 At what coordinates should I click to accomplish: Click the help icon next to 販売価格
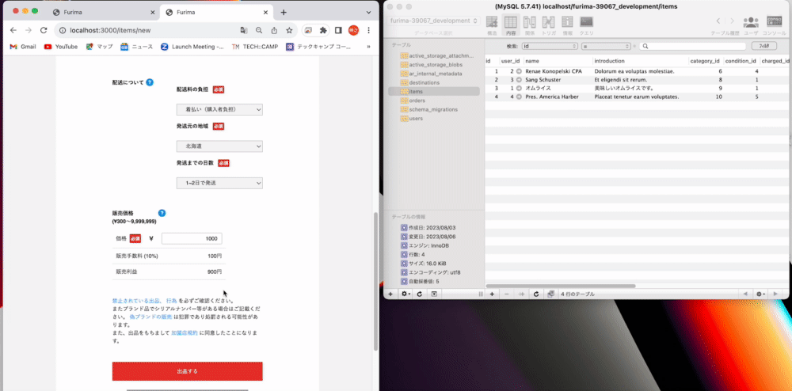pyautogui.click(x=162, y=214)
